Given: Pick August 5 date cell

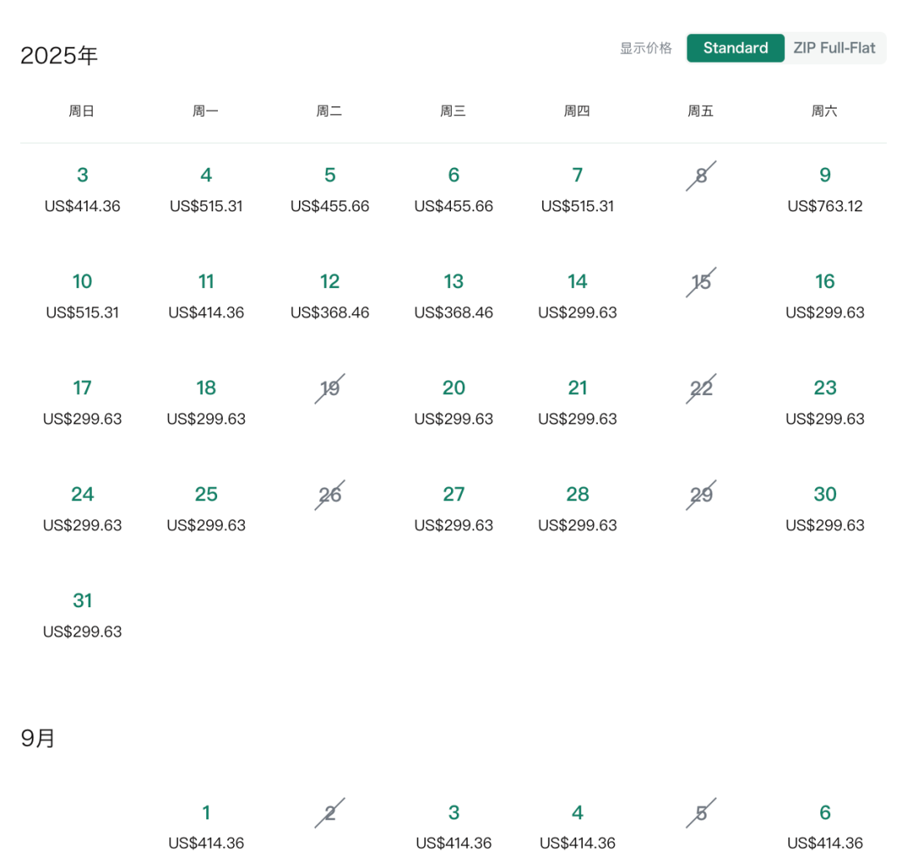Looking at the screenshot, I should [330, 190].
